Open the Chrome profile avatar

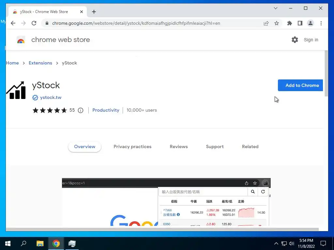point(311,23)
